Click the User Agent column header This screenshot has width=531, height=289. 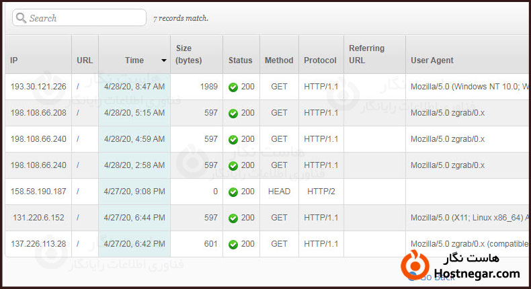pos(432,60)
